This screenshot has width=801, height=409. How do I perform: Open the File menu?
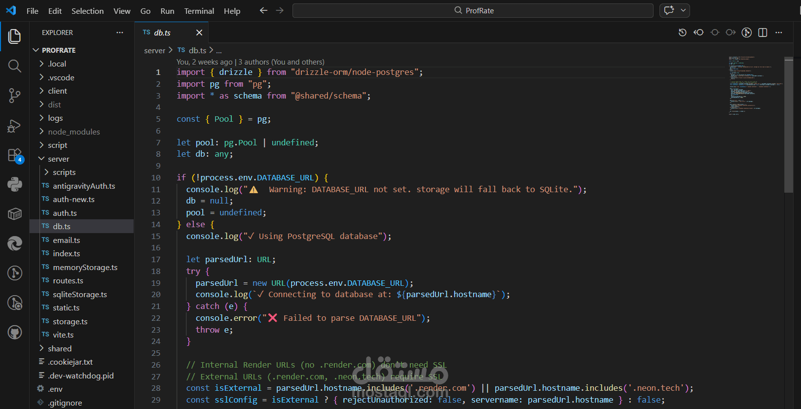(33, 11)
